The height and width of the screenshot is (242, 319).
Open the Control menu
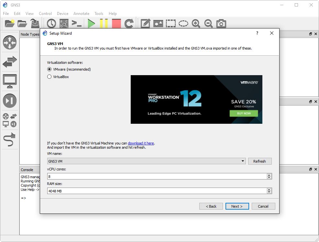(x=45, y=14)
